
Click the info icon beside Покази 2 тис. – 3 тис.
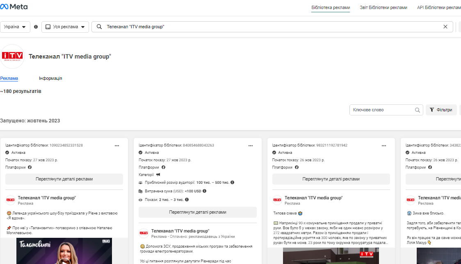187,199
